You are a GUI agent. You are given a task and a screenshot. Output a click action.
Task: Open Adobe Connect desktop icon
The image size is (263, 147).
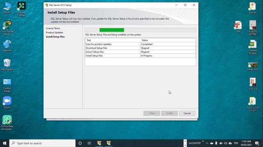pos(21,9)
